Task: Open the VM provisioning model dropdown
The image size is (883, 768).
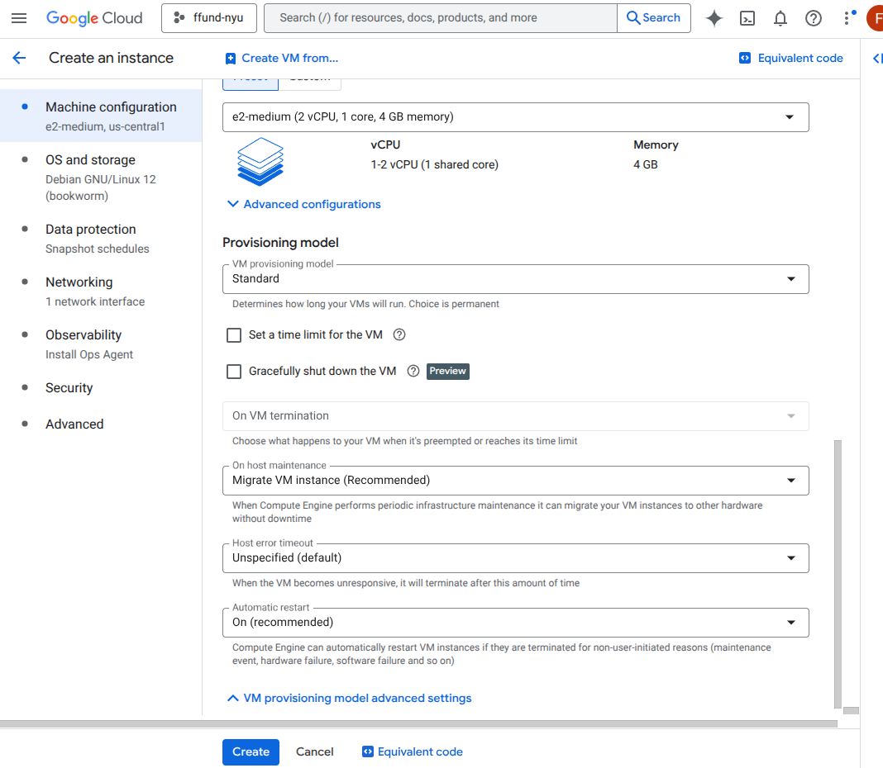Action: pyautogui.click(x=515, y=279)
